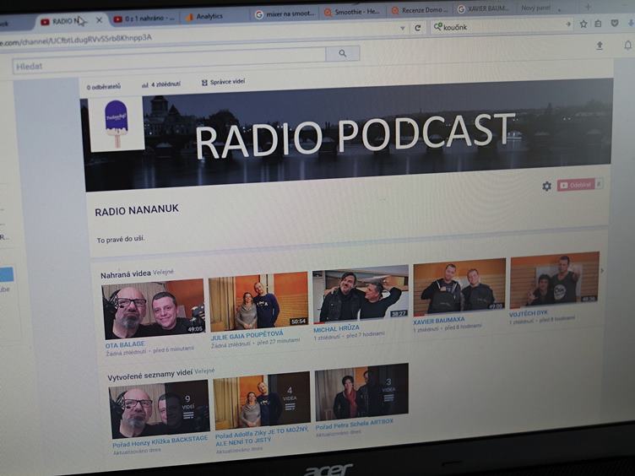Click the YouTube magnifier search button

click(x=343, y=53)
